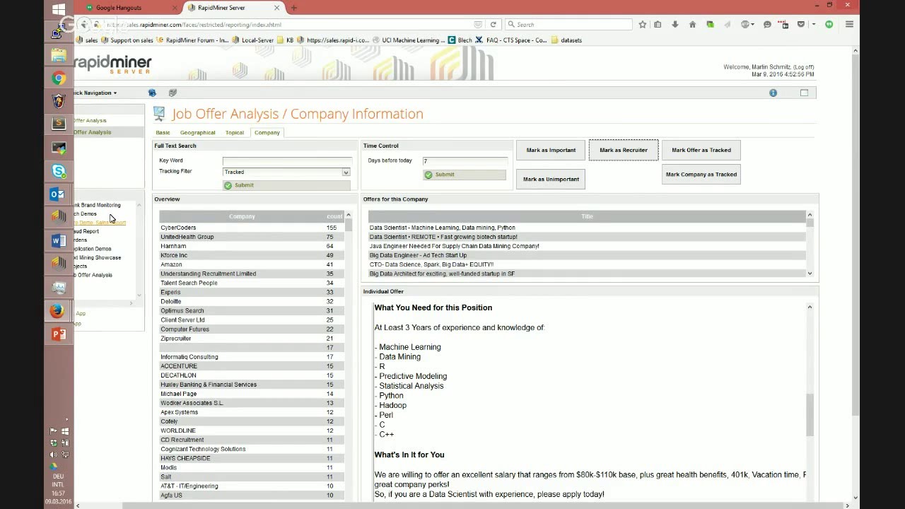Screen dimensions: 905x509
Task: Click the globe icon next to Quick Navigation
Action: [152, 93]
